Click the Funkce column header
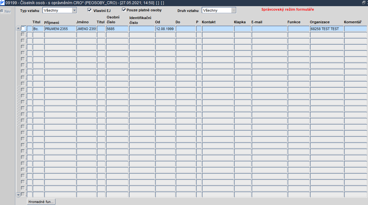Image resolution: width=368 pixels, height=205 pixels. (x=294, y=22)
